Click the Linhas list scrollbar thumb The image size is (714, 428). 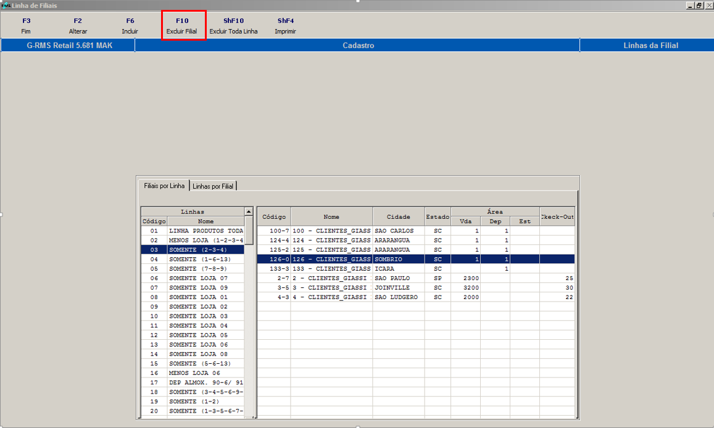coord(249,230)
